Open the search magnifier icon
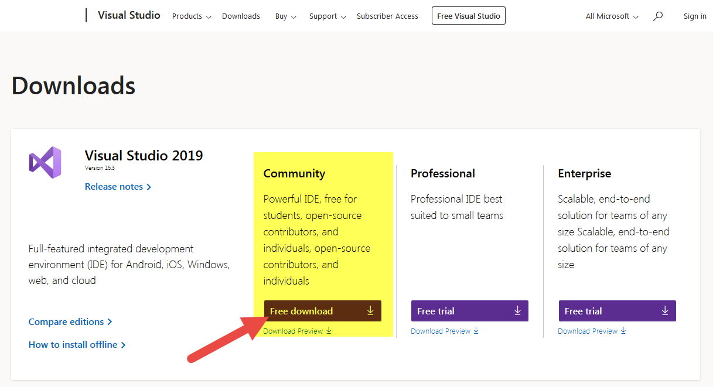This screenshot has width=713, height=387. click(657, 16)
